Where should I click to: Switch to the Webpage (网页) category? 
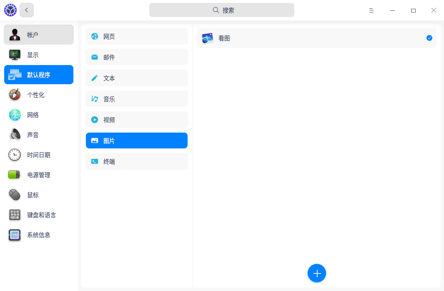point(137,37)
